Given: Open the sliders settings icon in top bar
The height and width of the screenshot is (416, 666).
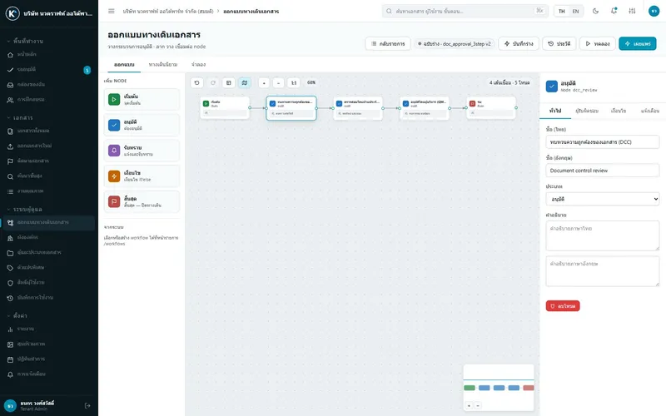Looking at the screenshot, I should 632,11.
